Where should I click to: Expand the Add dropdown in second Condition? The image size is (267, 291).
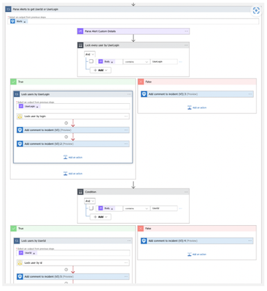[x=101, y=217]
